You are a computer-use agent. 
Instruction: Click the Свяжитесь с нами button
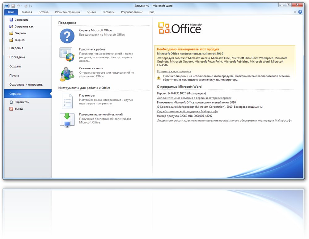click(x=67, y=74)
